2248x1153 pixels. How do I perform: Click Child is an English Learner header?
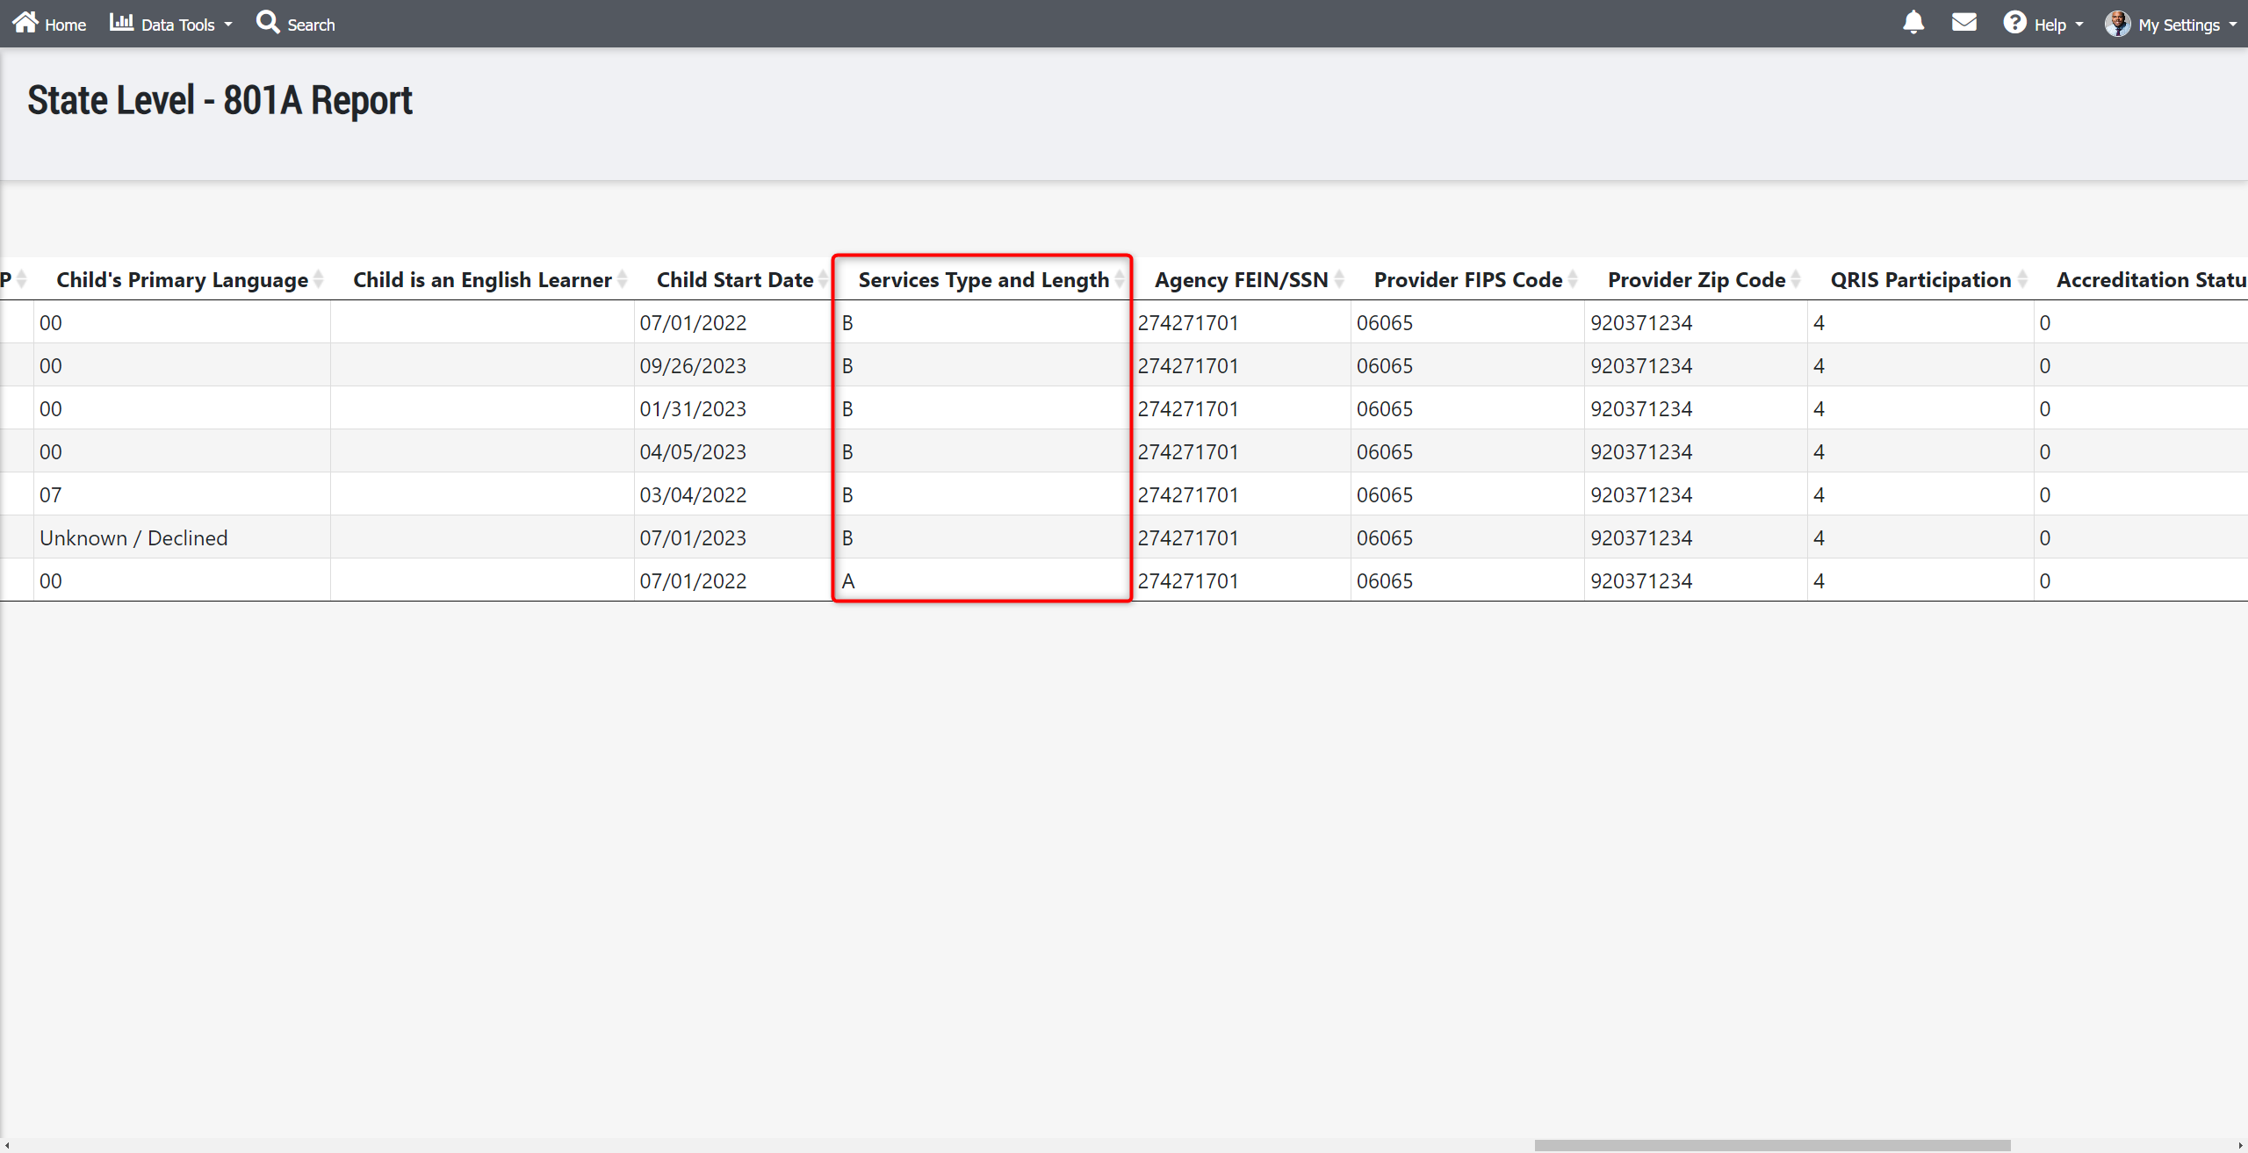click(482, 279)
